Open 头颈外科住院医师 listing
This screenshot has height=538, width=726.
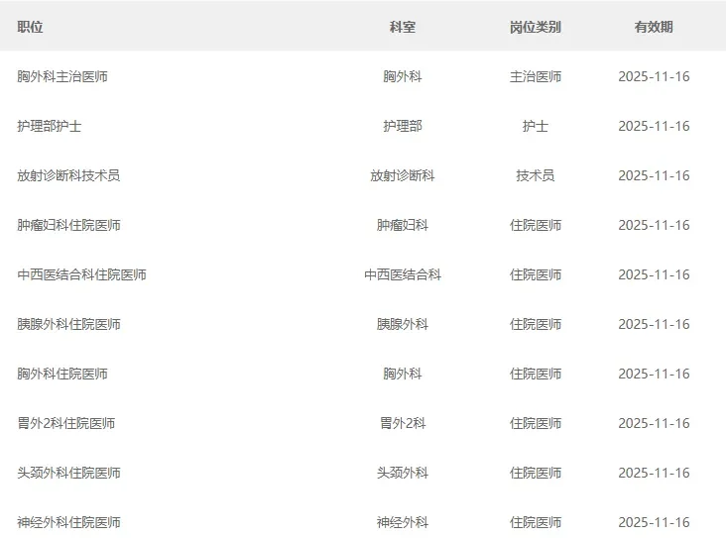point(68,473)
